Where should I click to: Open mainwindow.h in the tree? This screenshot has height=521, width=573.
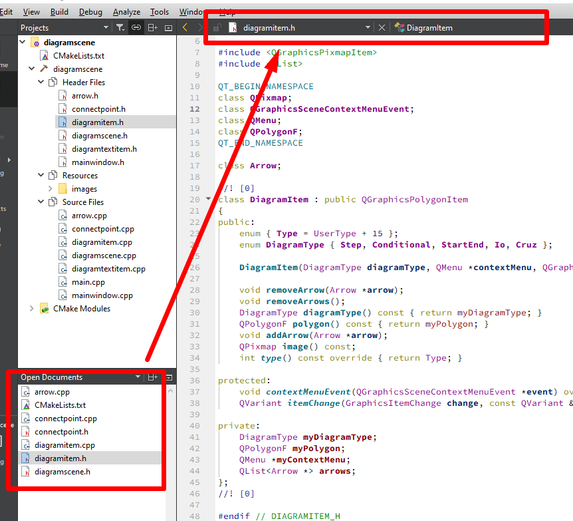point(98,162)
